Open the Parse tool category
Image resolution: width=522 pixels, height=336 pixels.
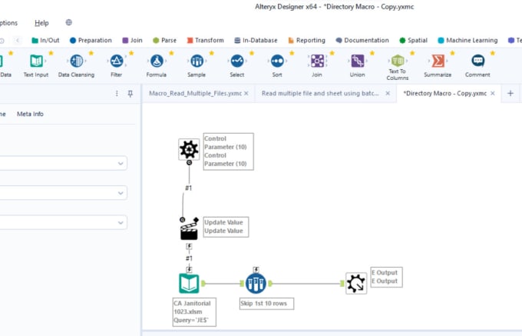coord(164,40)
